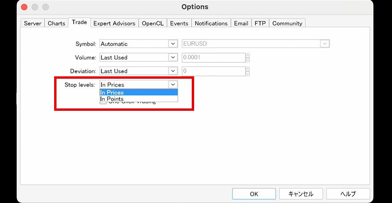This screenshot has height=203, width=392.
Task: Open the Community tab
Action: pos(287,23)
